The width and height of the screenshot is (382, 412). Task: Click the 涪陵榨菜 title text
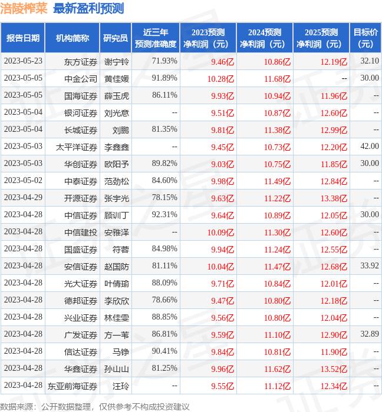(24, 8)
